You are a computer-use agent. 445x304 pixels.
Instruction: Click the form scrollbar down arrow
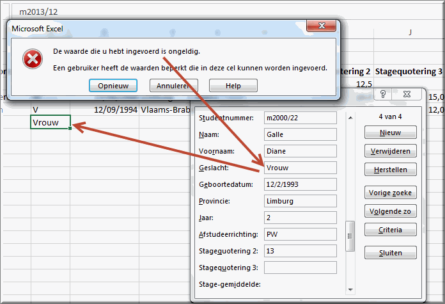click(350, 289)
